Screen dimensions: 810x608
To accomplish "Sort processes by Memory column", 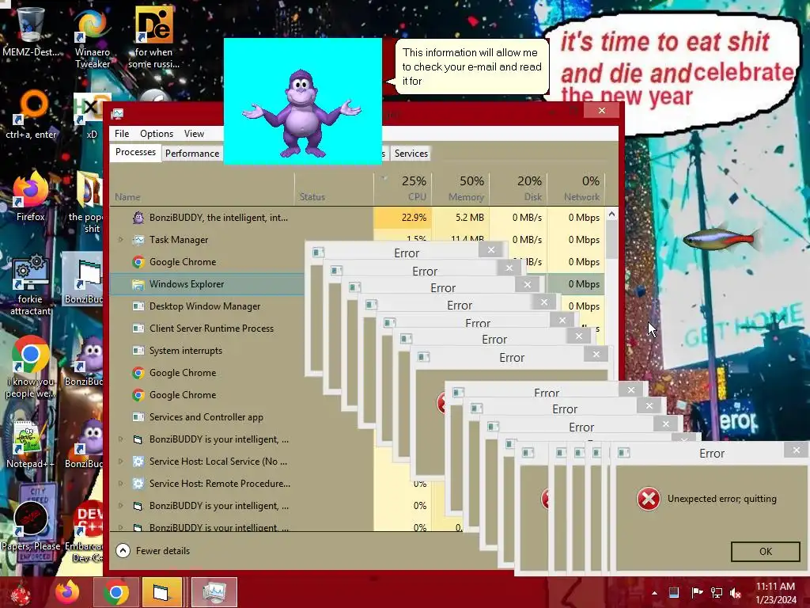I will click(x=461, y=189).
